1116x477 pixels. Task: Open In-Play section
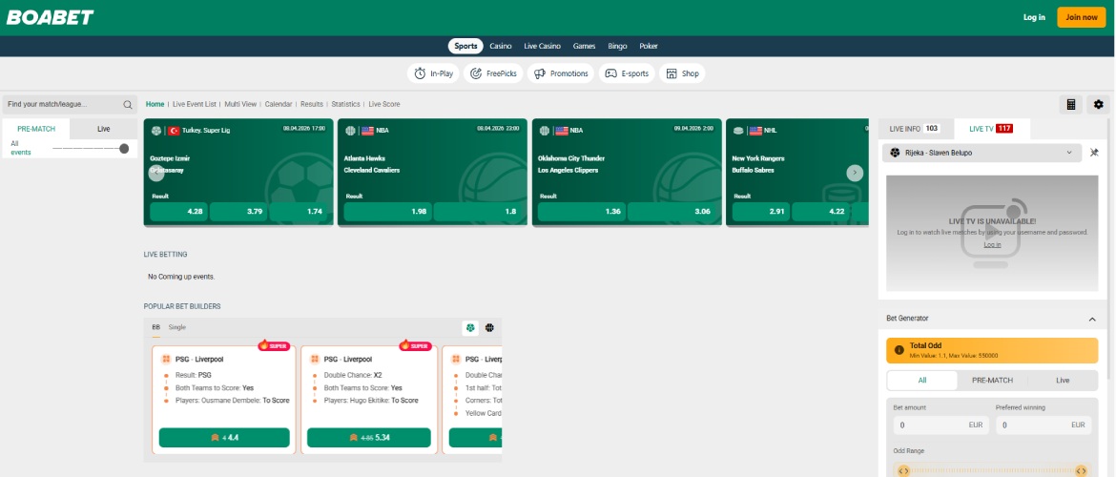coord(433,73)
